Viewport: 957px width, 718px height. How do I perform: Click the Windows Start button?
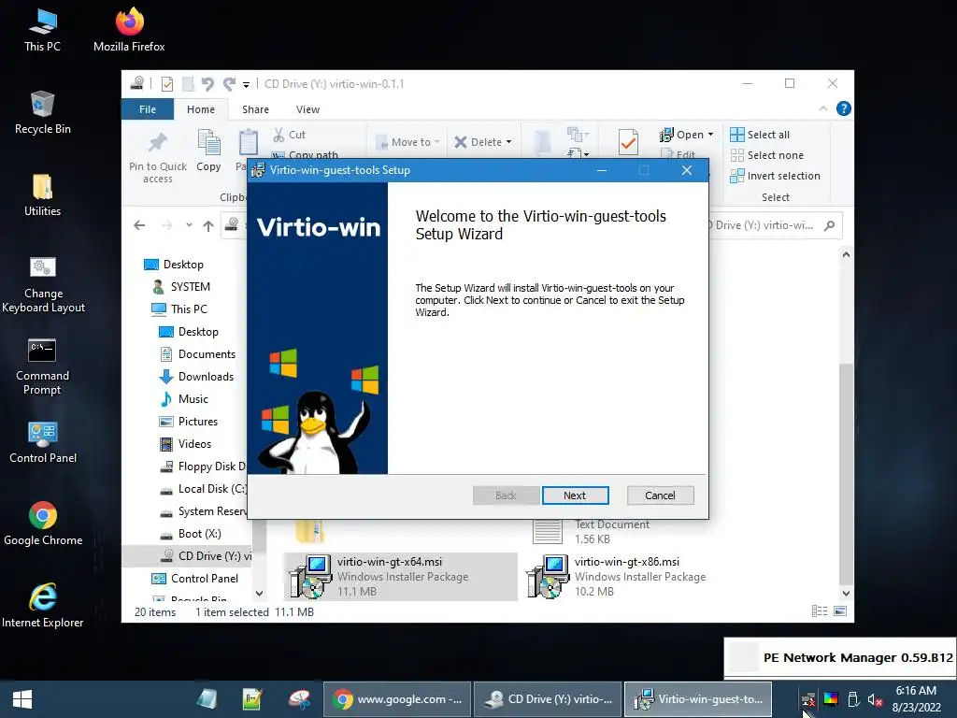click(22, 699)
